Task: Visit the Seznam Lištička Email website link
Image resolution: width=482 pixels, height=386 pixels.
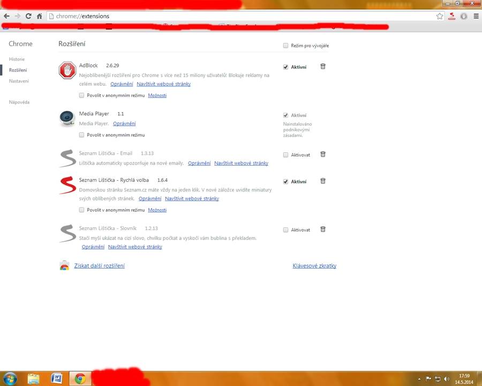Action: coord(242,163)
